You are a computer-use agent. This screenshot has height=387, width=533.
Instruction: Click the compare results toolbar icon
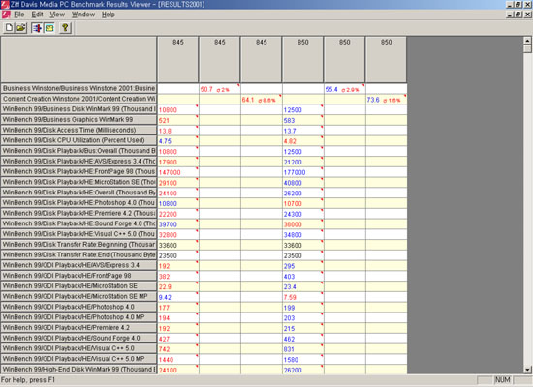37,28
